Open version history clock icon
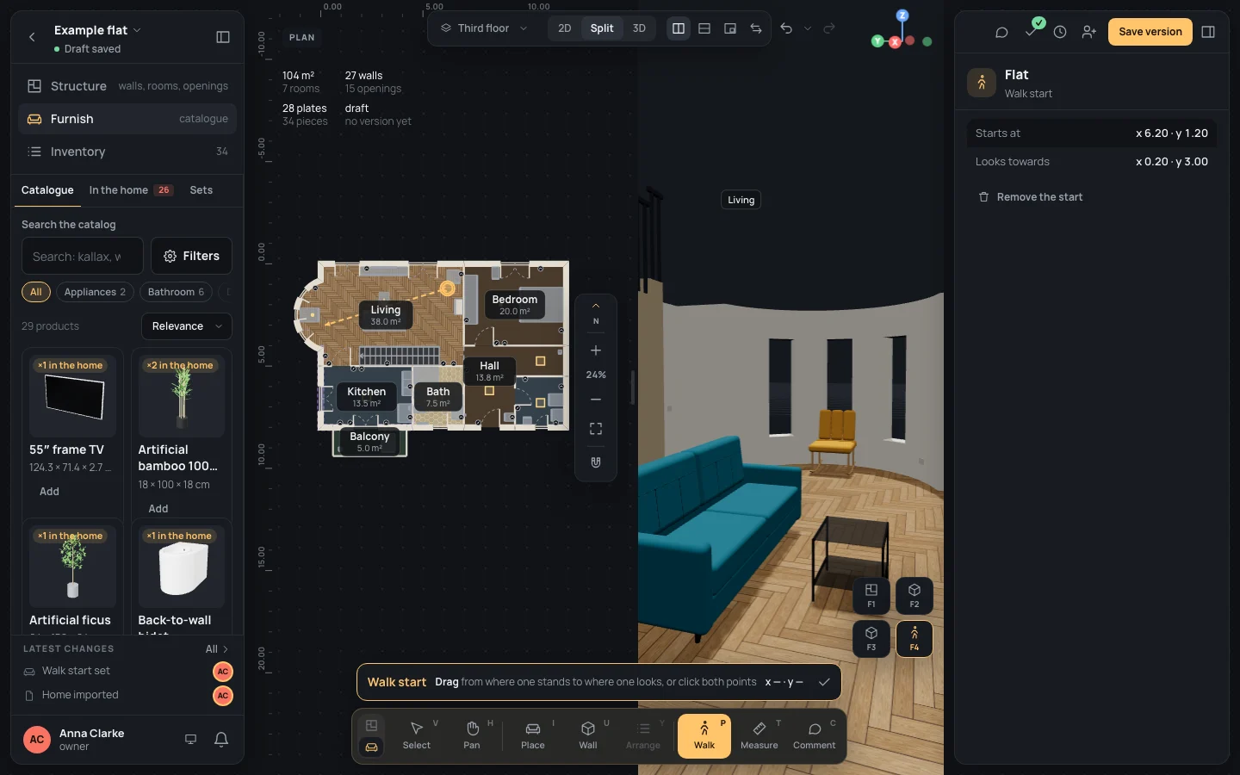 (1060, 32)
